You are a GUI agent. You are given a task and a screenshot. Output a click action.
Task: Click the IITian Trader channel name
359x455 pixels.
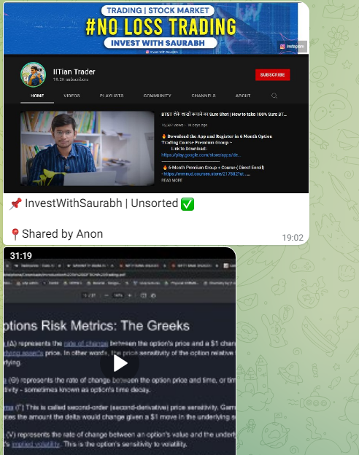[x=74, y=71]
